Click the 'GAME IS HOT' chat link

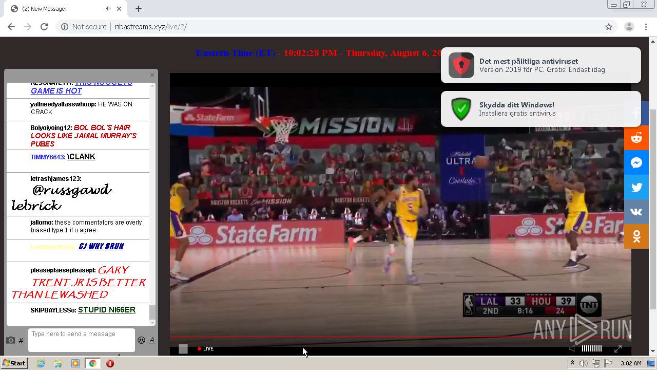(x=56, y=91)
